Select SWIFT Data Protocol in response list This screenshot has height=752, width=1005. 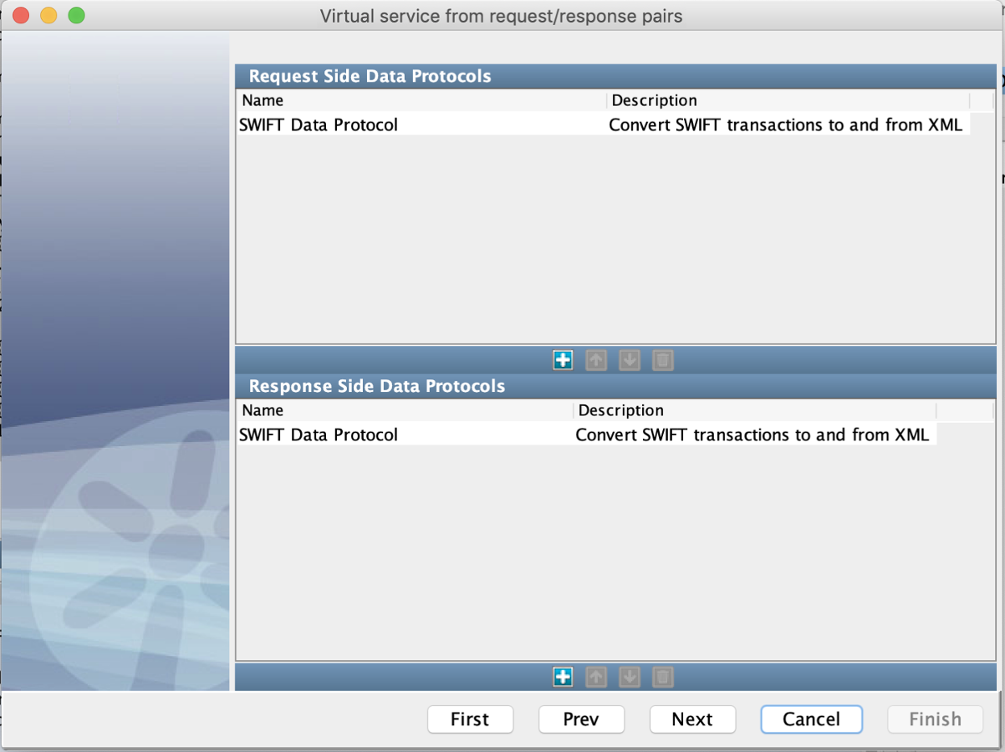pos(405,434)
